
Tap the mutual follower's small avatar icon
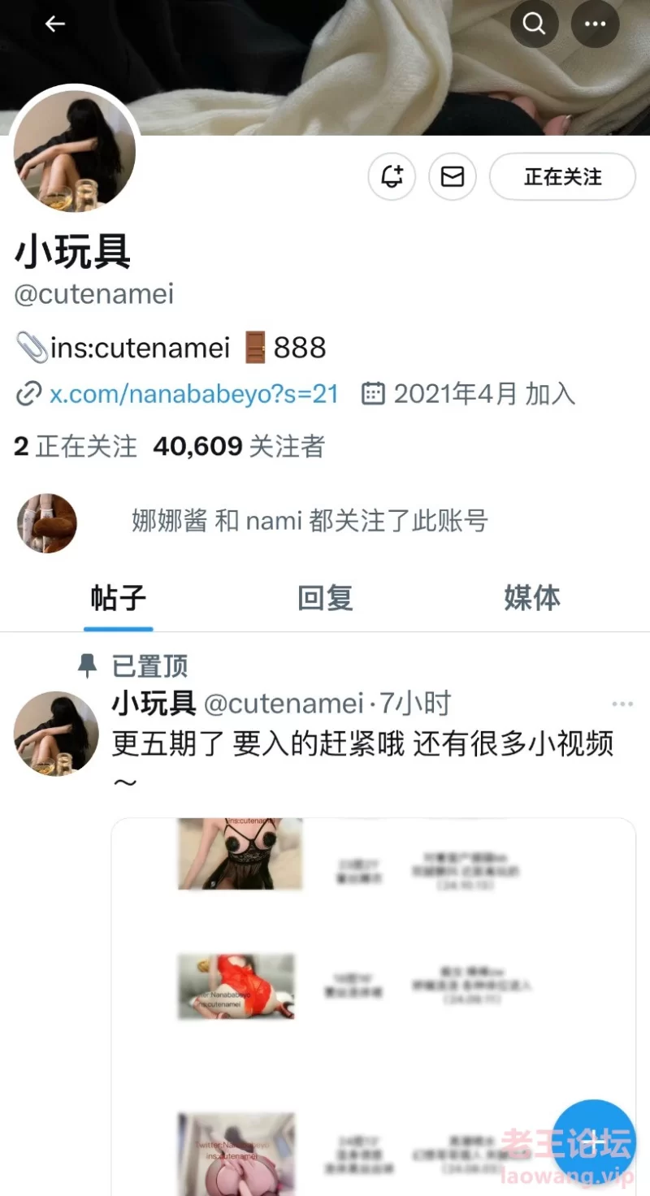(x=47, y=523)
